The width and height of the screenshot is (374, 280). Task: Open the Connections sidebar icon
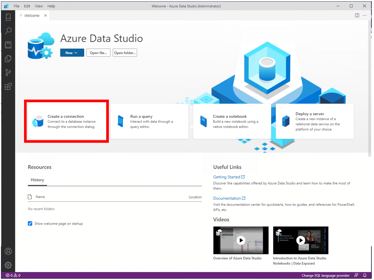pyautogui.click(x=8, y=17)
